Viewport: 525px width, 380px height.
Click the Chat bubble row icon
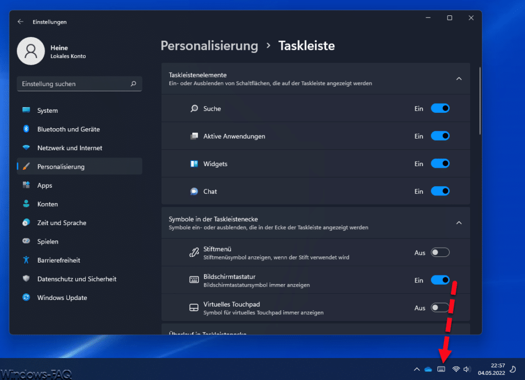[x=194, y=191]
